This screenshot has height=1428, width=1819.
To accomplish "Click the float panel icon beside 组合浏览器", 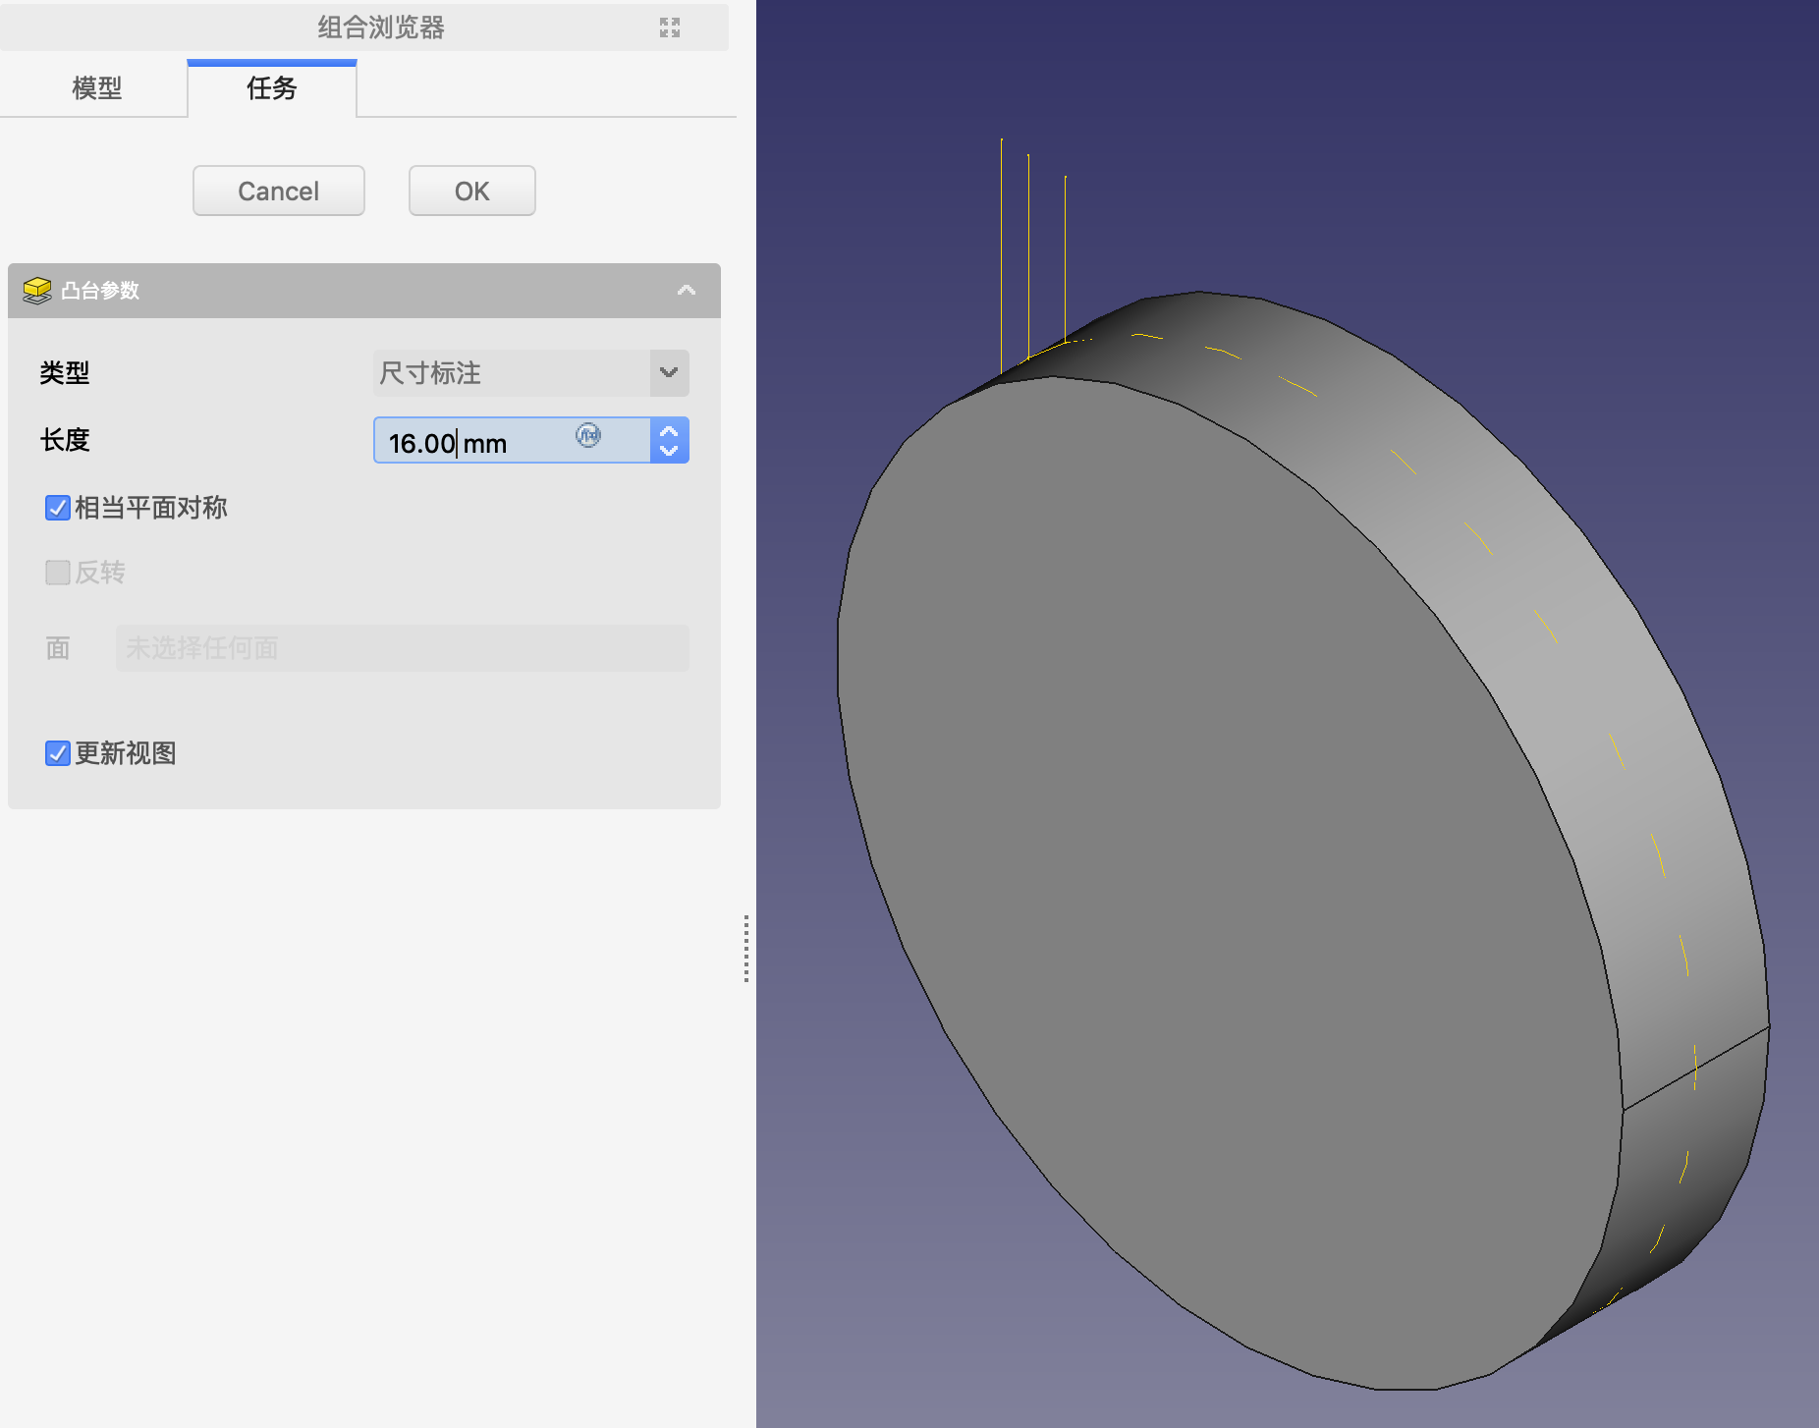I will [670, 27].
